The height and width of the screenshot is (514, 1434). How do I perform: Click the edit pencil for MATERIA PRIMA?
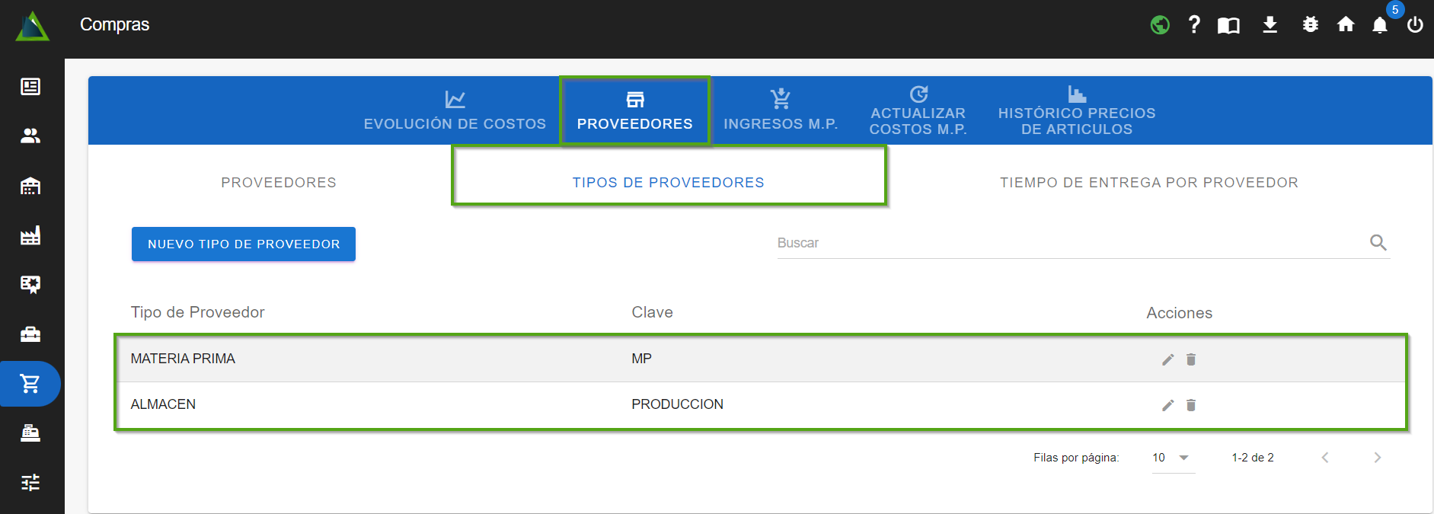(x=1167, y=359)
